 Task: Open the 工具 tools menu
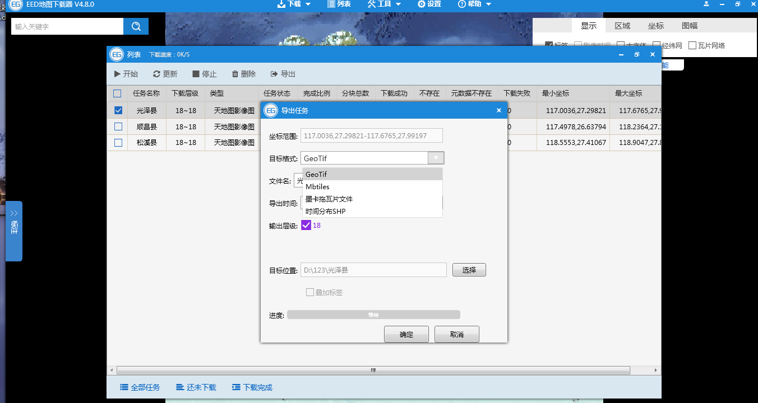[384, 4]
